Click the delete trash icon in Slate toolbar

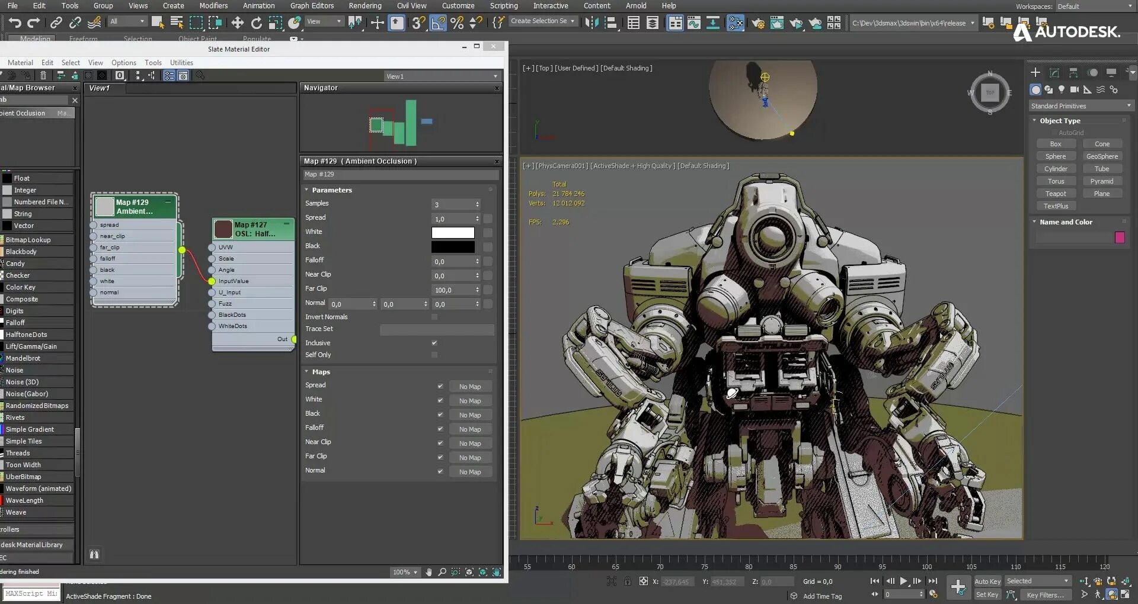point(43,75)
